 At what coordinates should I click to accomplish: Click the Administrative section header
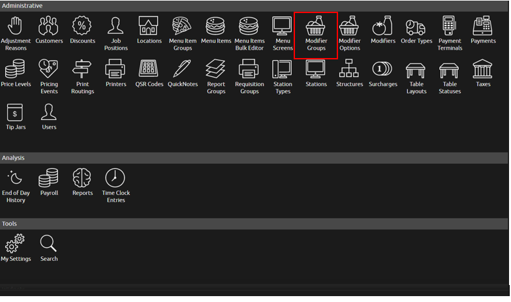[255, 5]
